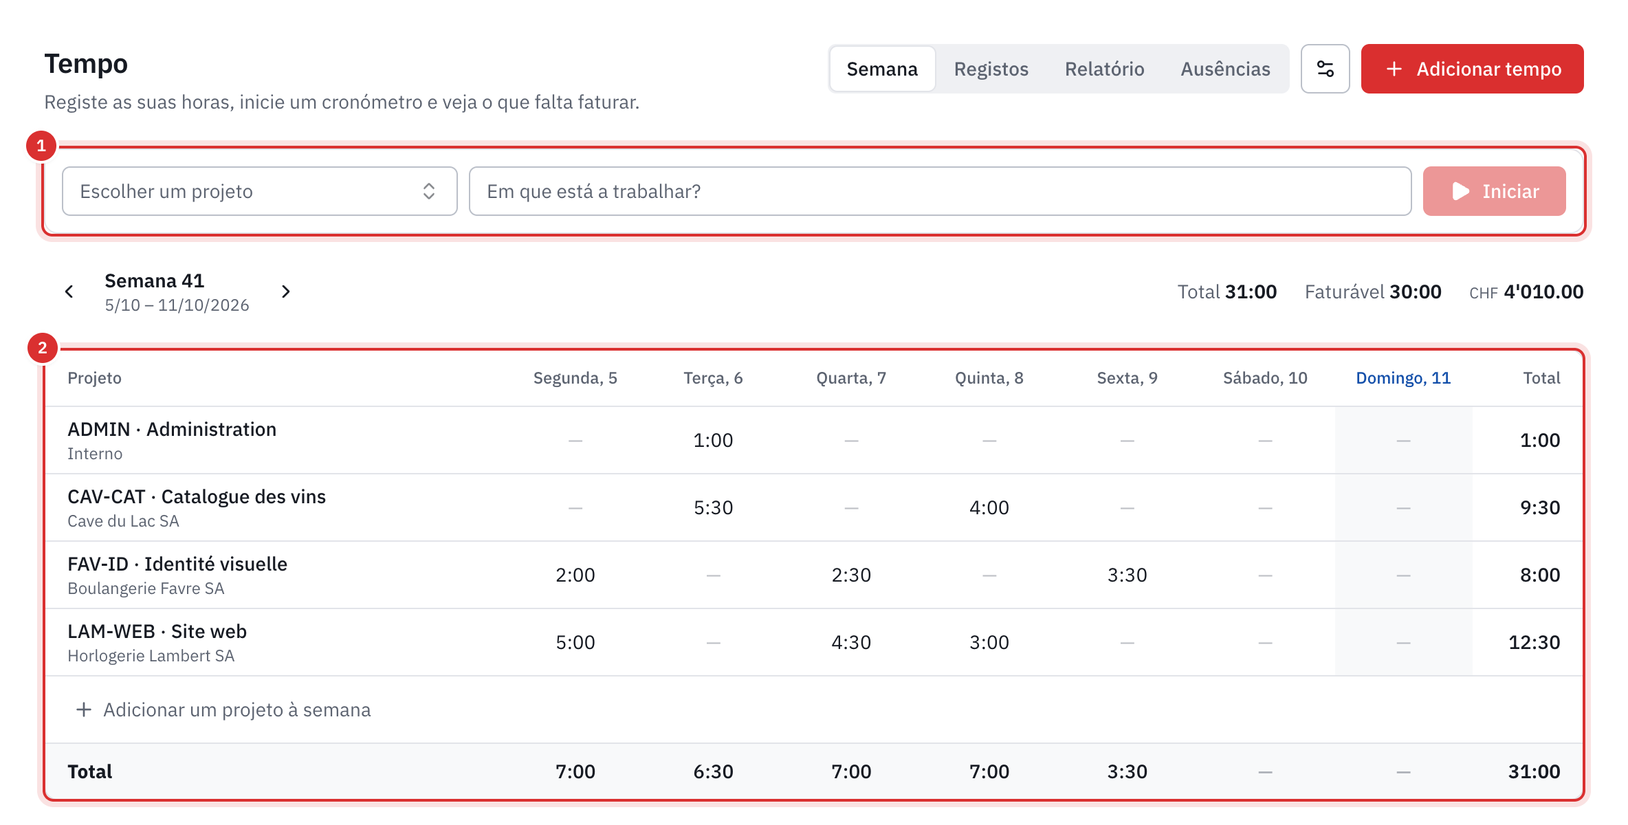Viewport: 1628px width, 825px height.
Task: Click weekly grand total 31:00 in footer
Action: [1534, 771]
